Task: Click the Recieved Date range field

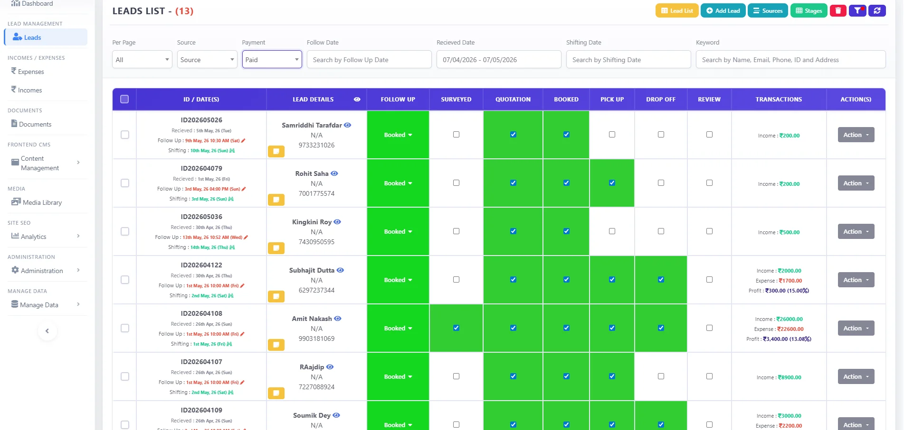Action: 499,60
